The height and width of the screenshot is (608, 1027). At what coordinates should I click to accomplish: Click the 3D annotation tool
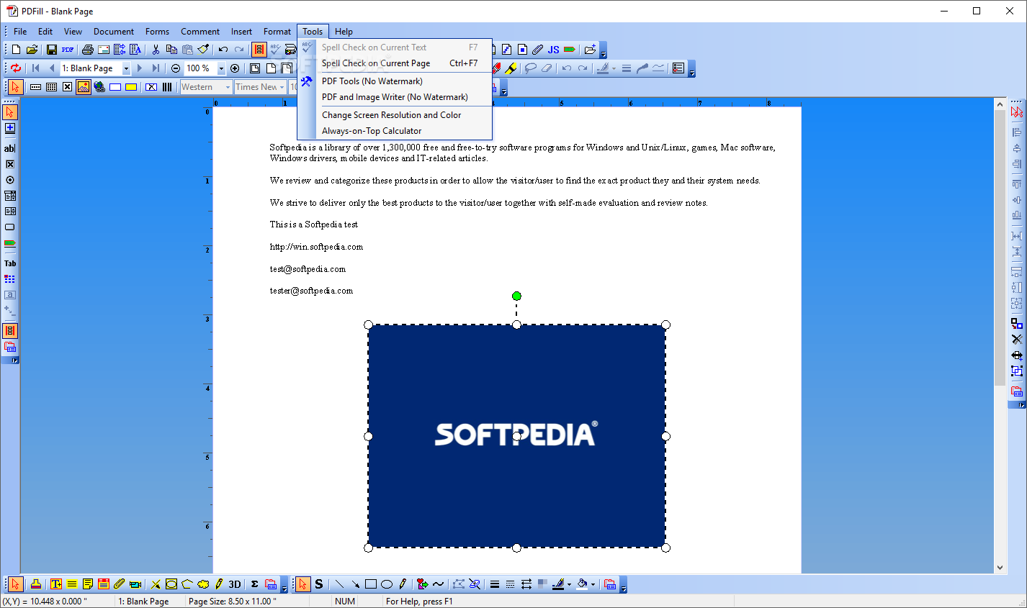coord(235,584)
